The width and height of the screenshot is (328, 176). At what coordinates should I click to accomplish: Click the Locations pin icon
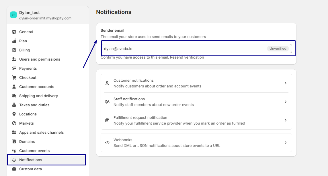[x=14, y=114]
